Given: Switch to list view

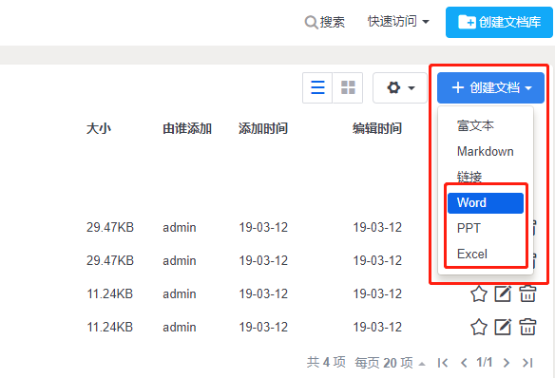Looking at the screenshot, I should (x=317, y=87).
